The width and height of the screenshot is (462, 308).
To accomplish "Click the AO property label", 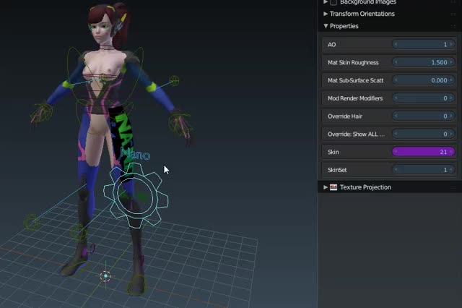I will click(331, 45).
